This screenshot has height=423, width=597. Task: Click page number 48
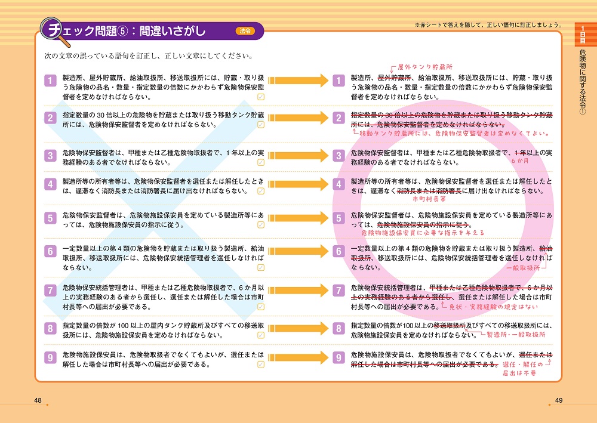tap(38, 400)
